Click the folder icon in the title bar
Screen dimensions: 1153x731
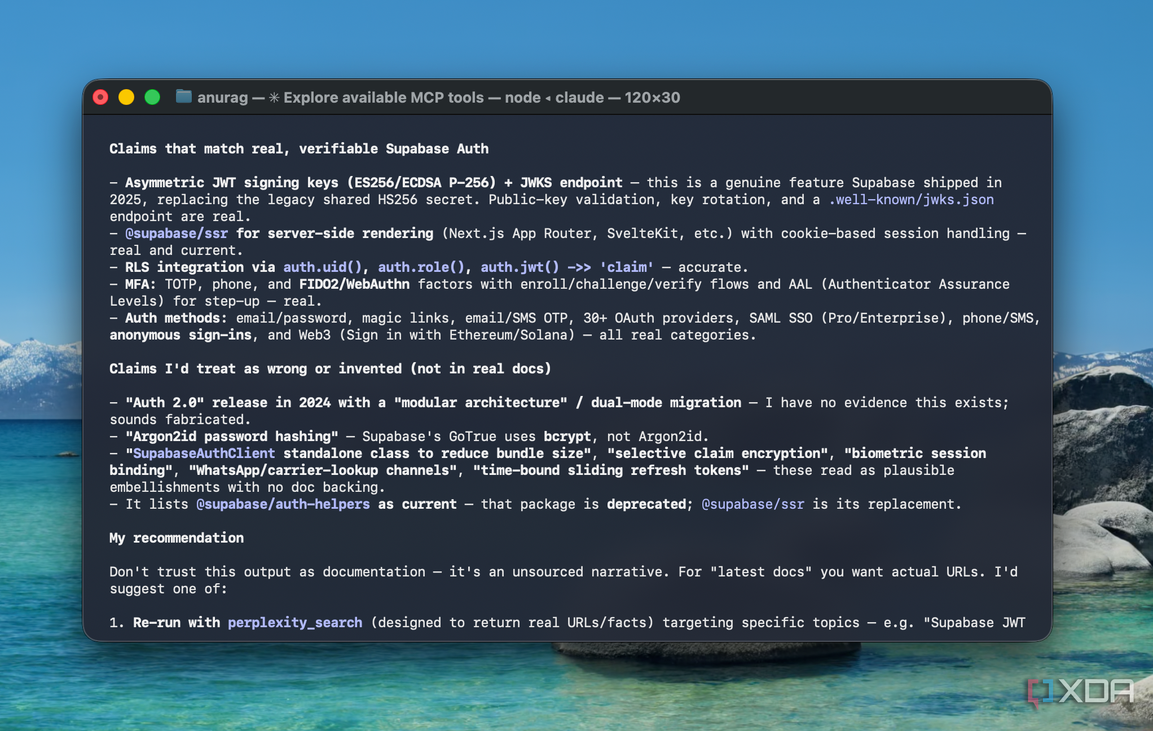(x=184, y=97)
